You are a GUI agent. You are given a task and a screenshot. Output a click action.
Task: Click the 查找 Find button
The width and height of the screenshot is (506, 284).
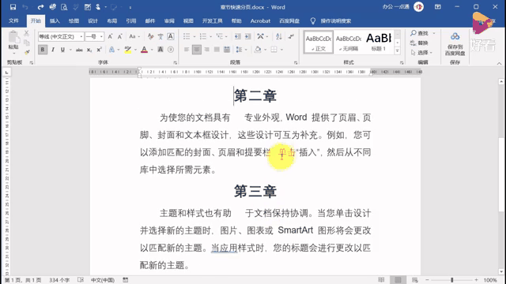pos(420,33)
